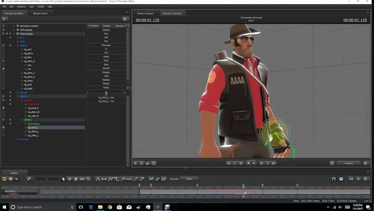Click the add animation set plus button
The image size is (374, 211).
[4, 19]
